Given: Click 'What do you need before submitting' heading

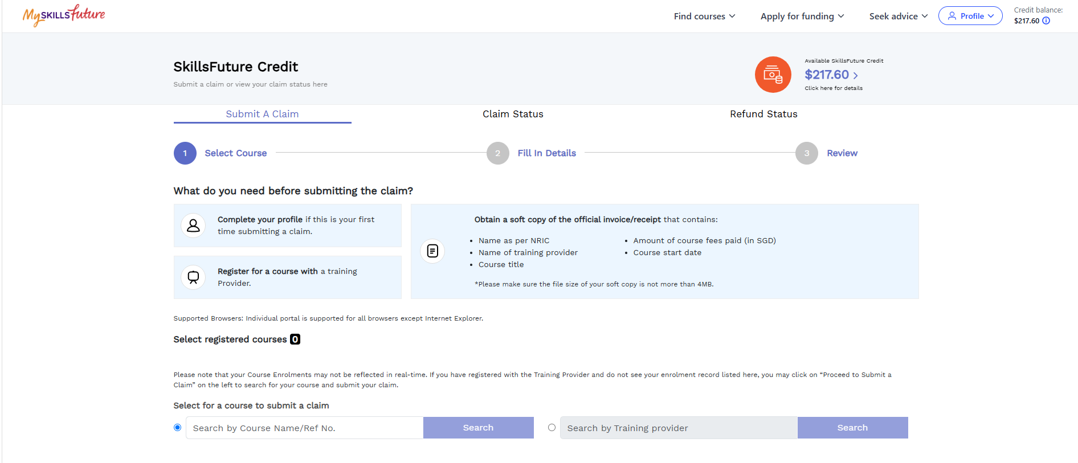Looking at the screenshot, I should (x=293, y=191).
